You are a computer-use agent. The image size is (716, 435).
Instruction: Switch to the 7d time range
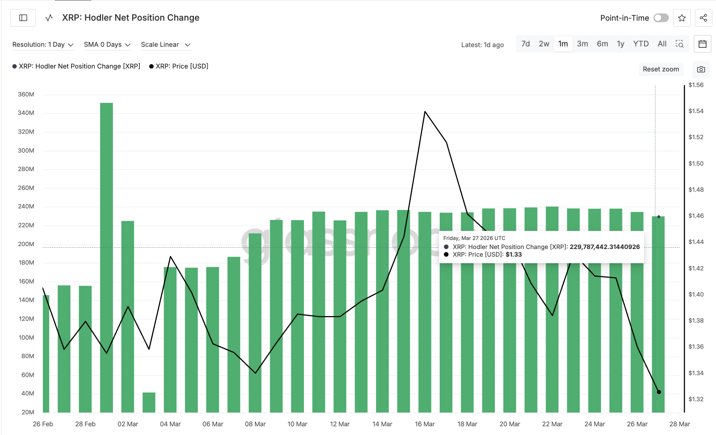525,43
